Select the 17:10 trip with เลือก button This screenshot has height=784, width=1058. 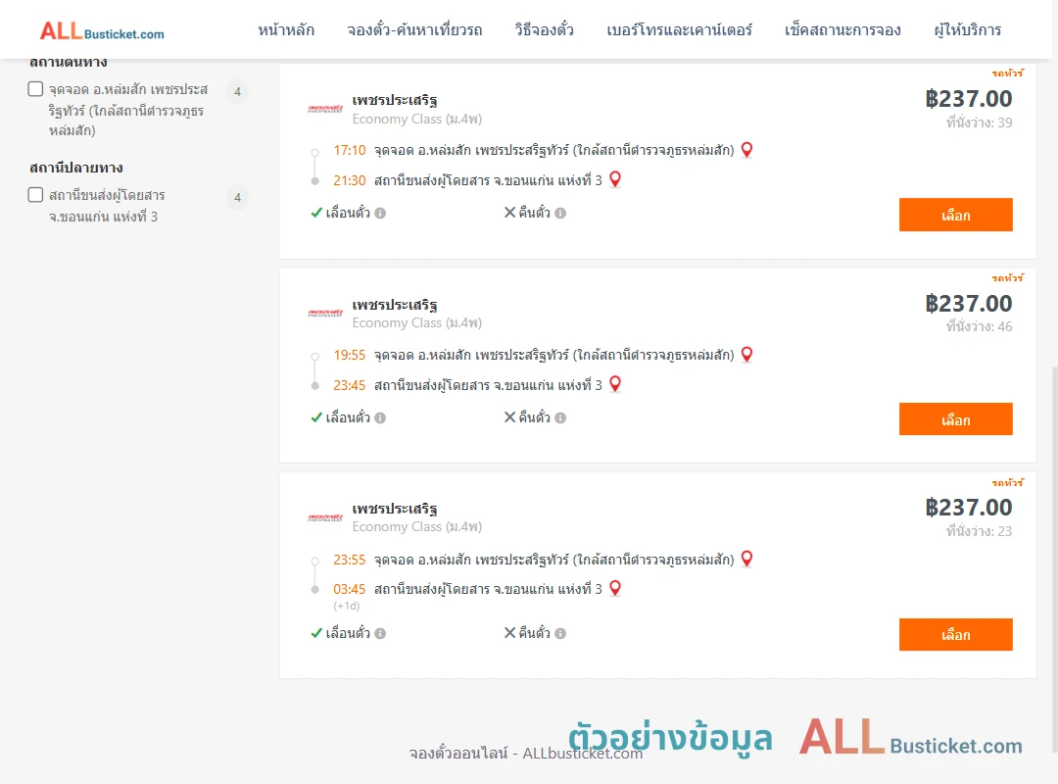pyautogui.click(x=955, y=215)
